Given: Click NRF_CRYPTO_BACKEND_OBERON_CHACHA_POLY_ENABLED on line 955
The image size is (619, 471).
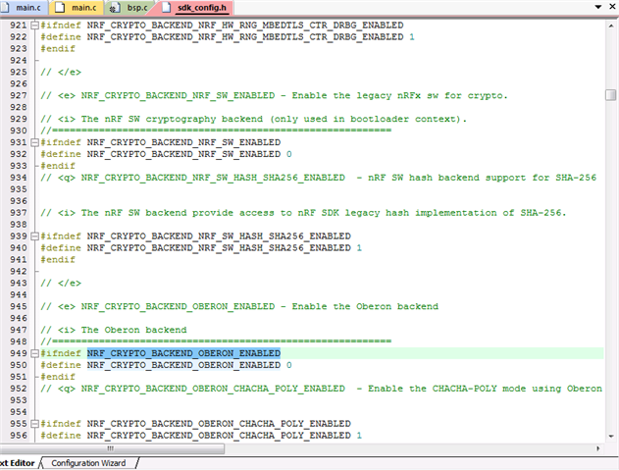Looking at the screenshot, I should click(x=219, y=424).
